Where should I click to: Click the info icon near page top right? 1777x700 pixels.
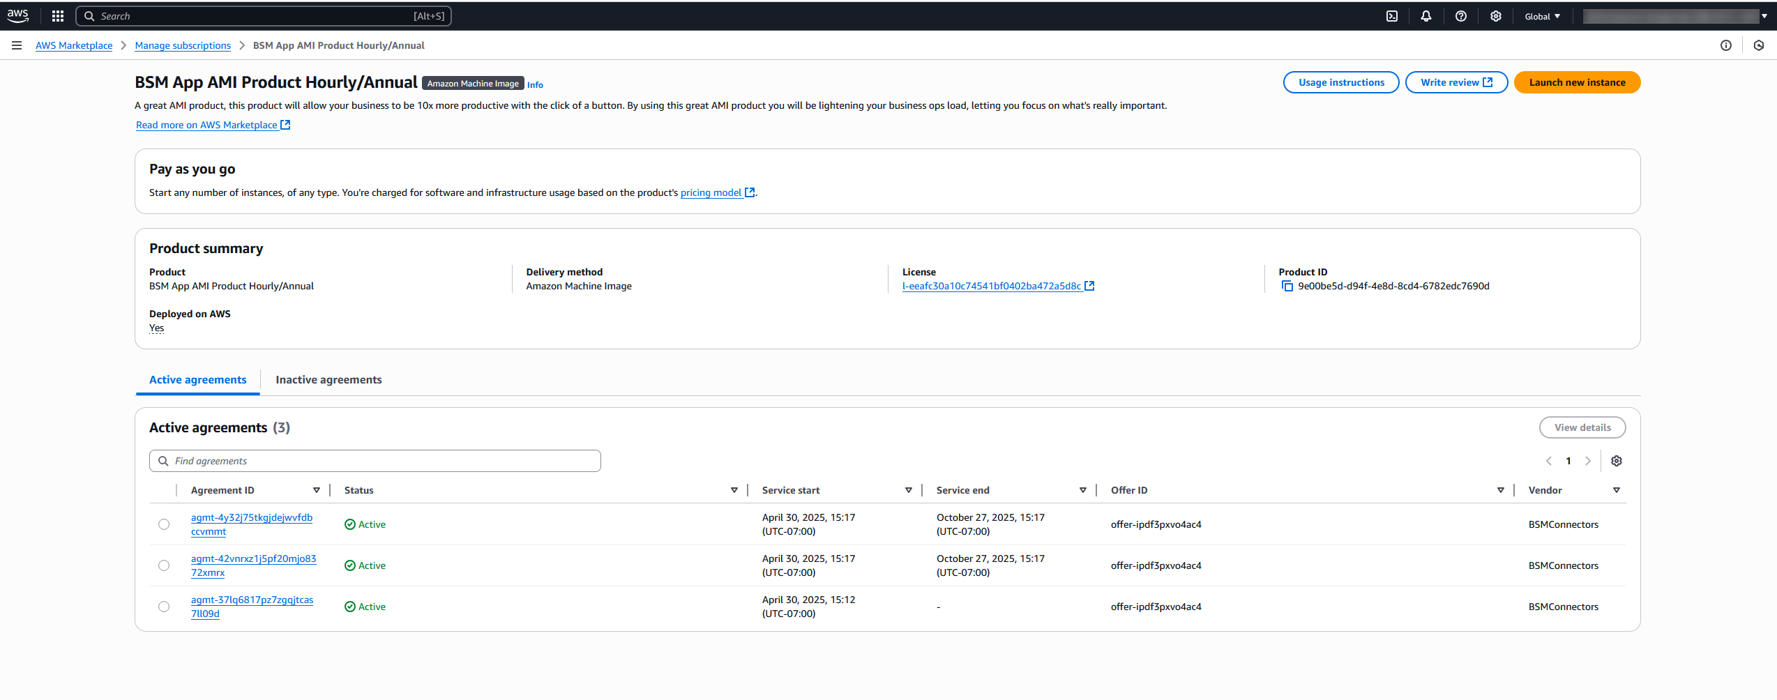coord(1727,45)
